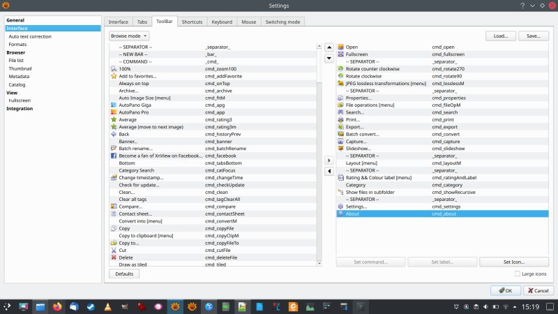Viewport: 558px width, 314px height.
Task: Add command using right arrow button
Action: click(x=329, y=160)
